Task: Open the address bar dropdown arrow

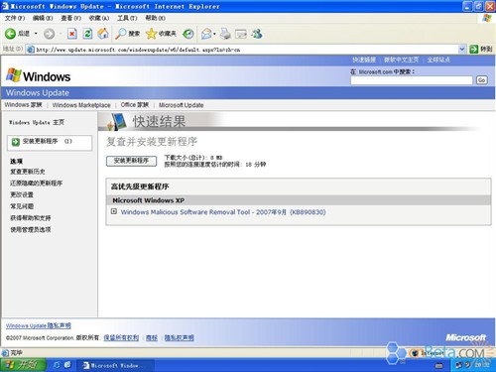Action: pyautogui.click(x=462, y=50)
